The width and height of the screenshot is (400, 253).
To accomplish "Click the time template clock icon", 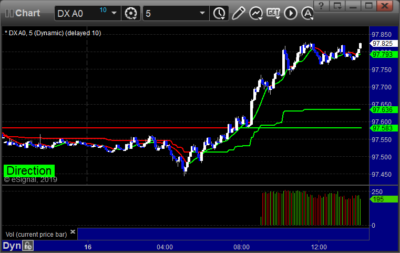I will [218, 13].
